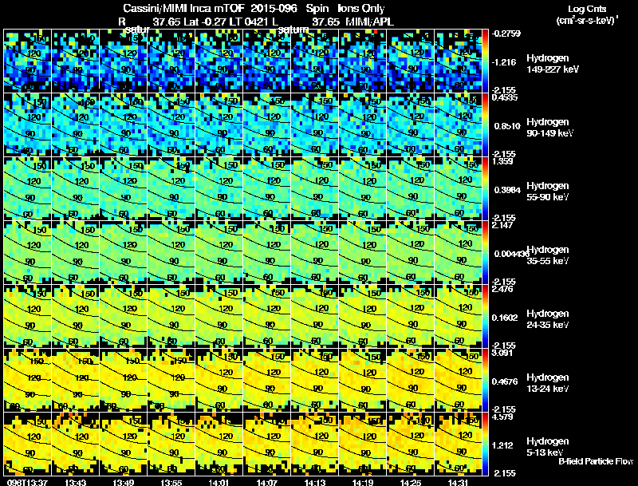
Task: Click the '3.091' colorbar maximum value
Action: 502,353
